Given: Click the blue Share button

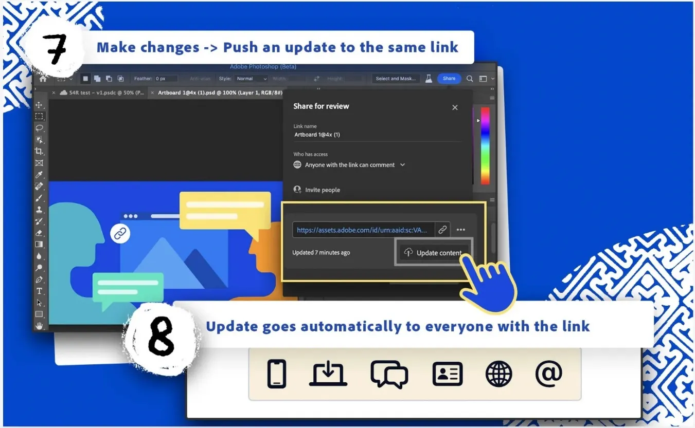Looking at the screenshot, I should coord(449,79).
